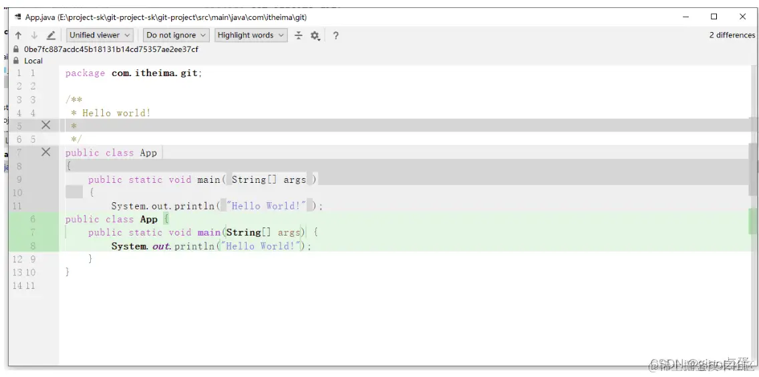Image resolution: width=759 pixels, height=377 pixels.
Task: Click added main(String[] args) { line
Action: [203, 232]
